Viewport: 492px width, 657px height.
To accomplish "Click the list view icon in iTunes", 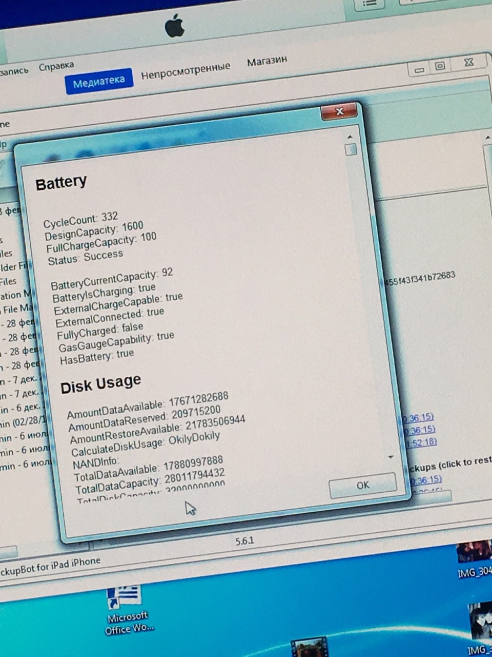I will 370,3.
